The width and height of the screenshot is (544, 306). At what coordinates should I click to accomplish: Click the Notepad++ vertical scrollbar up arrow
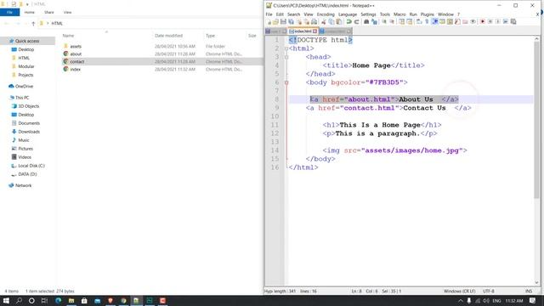tap(536, 39)
